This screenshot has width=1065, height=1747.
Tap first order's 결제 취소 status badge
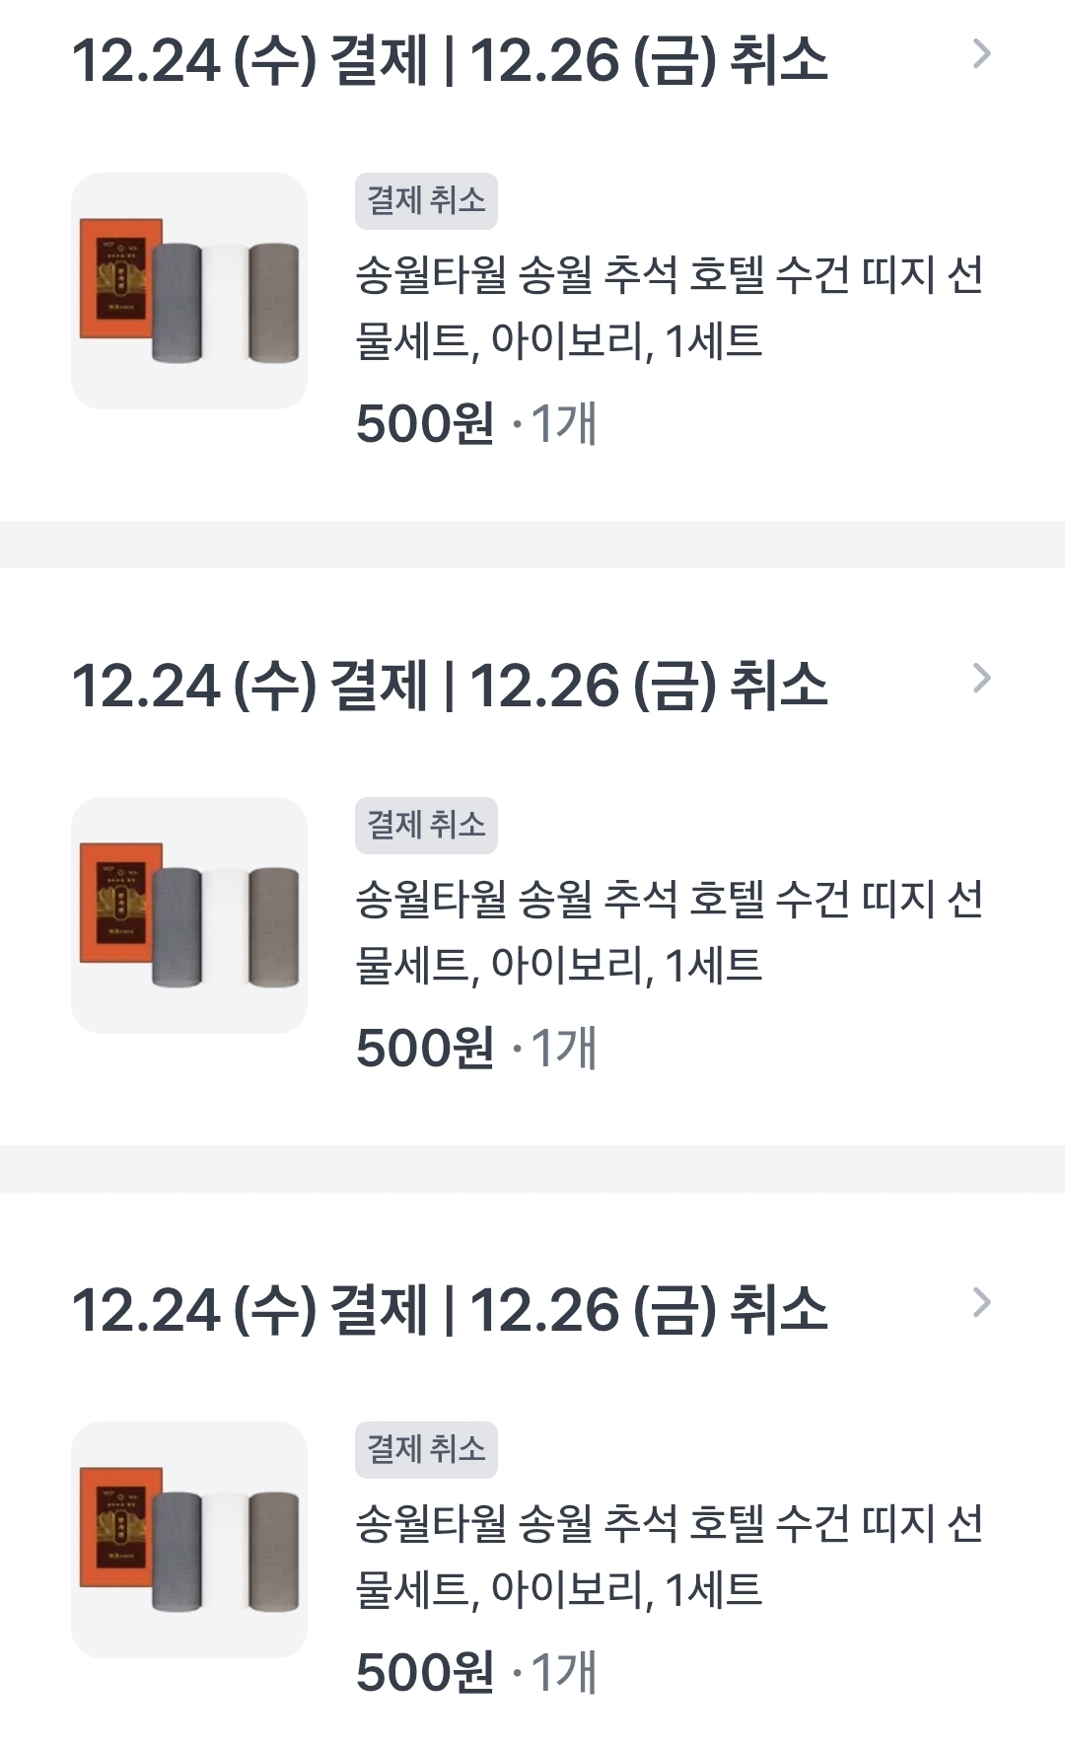click(x=426, y=201)
